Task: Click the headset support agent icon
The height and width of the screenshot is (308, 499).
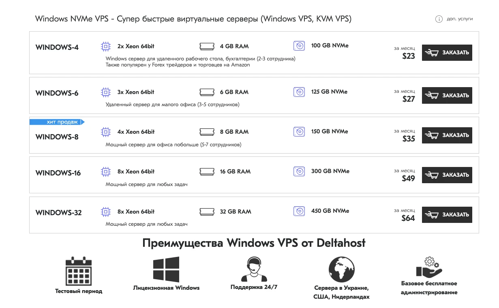Action: [x=254, y=269]
